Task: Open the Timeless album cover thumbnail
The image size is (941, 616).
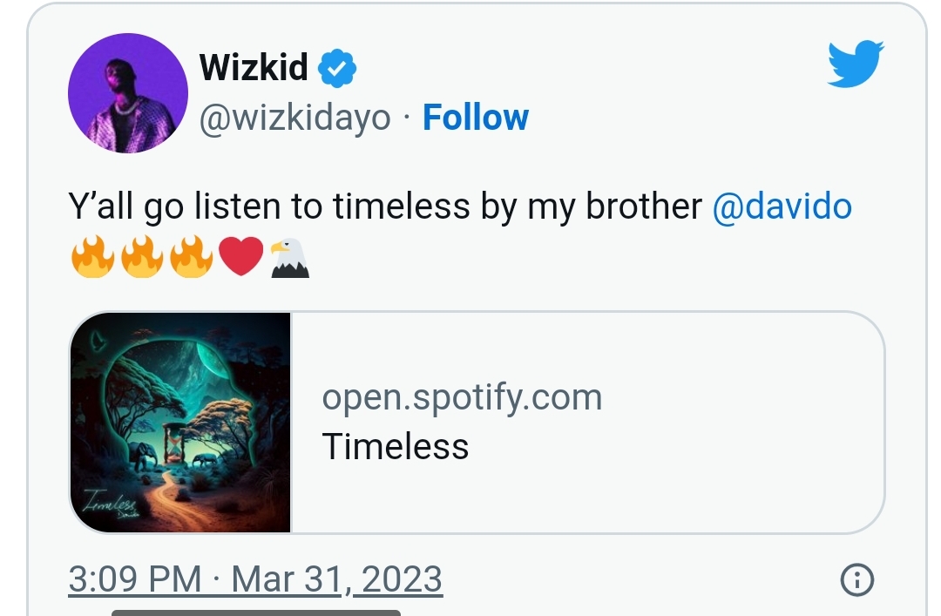Action: [180, 422]
